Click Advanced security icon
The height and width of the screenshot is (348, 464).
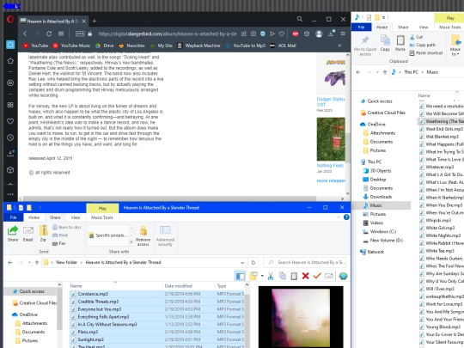165,235
